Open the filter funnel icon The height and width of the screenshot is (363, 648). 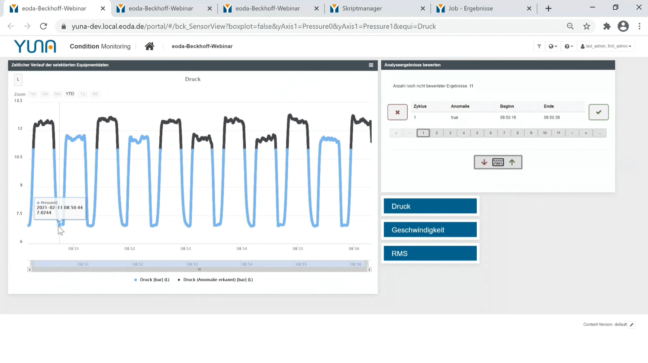pos(539,46)
